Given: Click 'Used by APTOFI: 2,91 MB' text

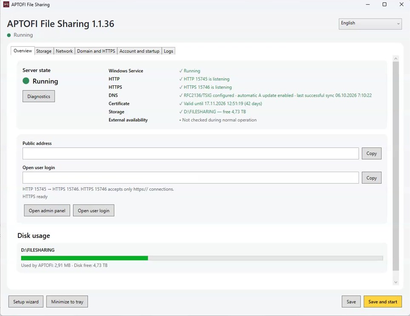Looking at the screenshot, I should pyautogui.click(x=46, y=265).
